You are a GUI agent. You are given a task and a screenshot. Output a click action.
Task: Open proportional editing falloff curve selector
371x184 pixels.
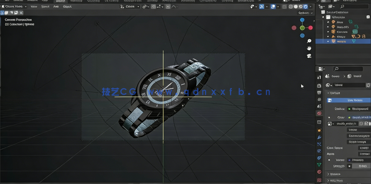point(174,7)
